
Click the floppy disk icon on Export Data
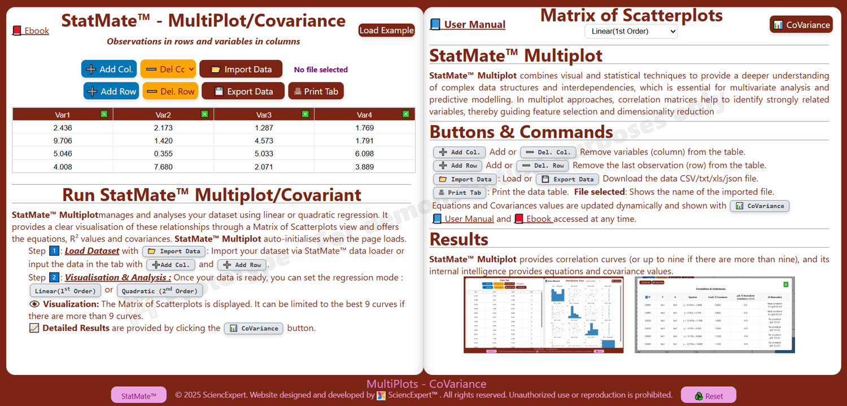(x=219, y=91)
